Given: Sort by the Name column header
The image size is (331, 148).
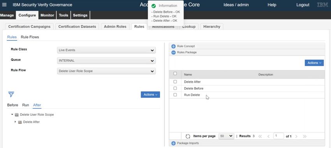Looking at the screenshot, I should point(188,75).
